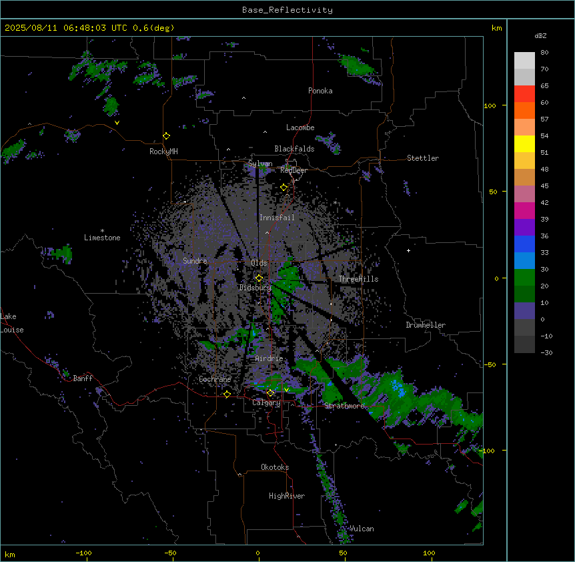Screen dimensions: 575x562
Task: Pick the blue 36 dBZ legend swatch
Action: [524, 244]
